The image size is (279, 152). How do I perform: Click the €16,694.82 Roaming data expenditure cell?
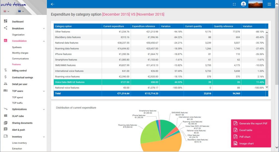point(116,49)
